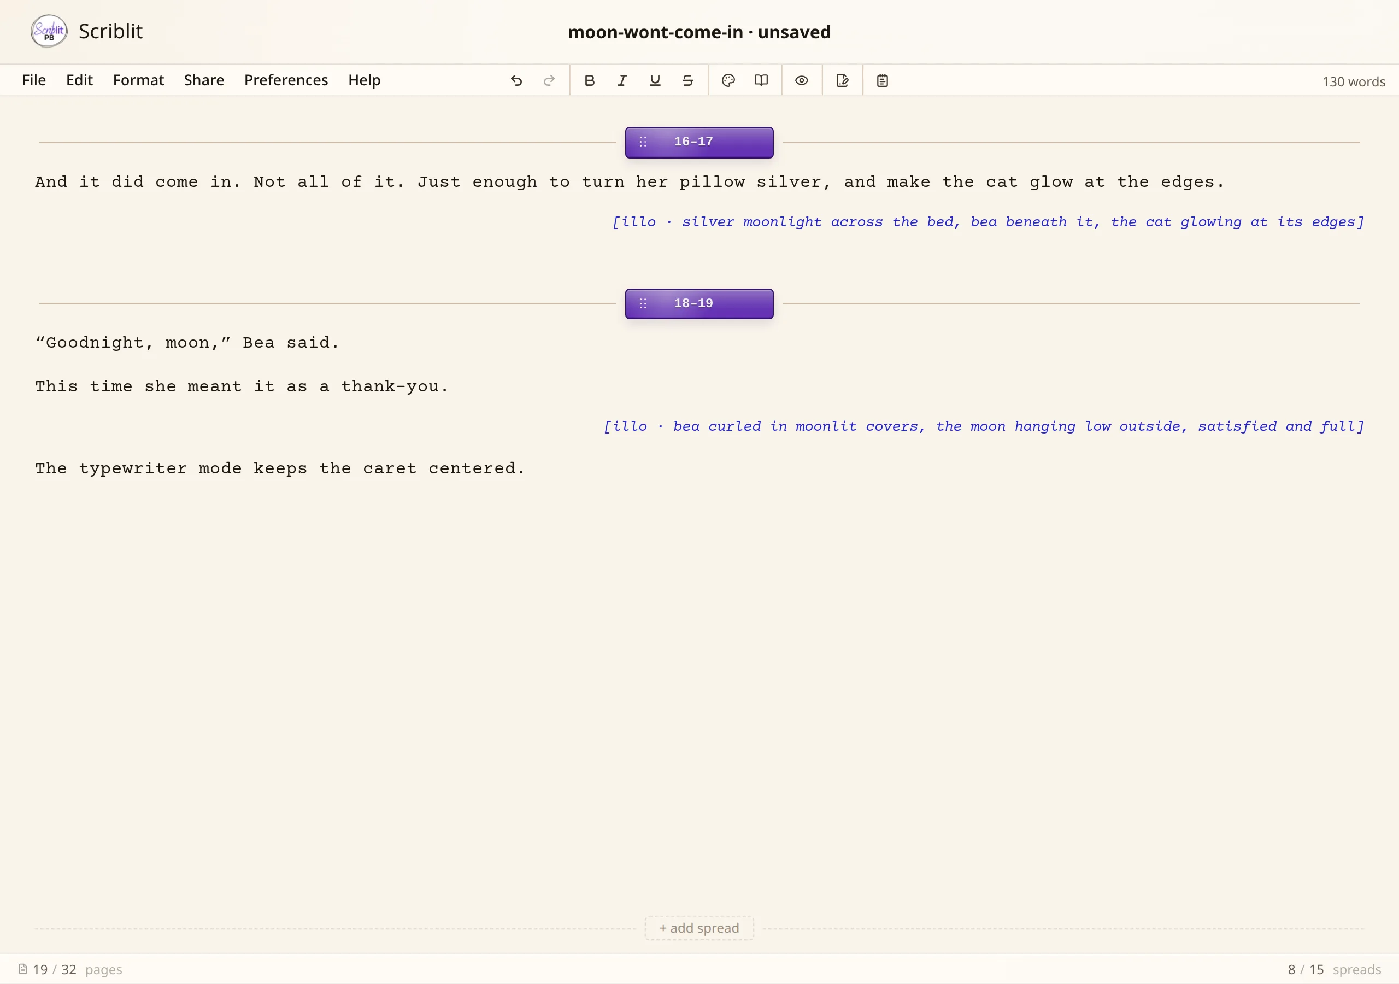Toggle strikethrough formatting
This screenshot has width=1399, height=984.
click(688, 80)
